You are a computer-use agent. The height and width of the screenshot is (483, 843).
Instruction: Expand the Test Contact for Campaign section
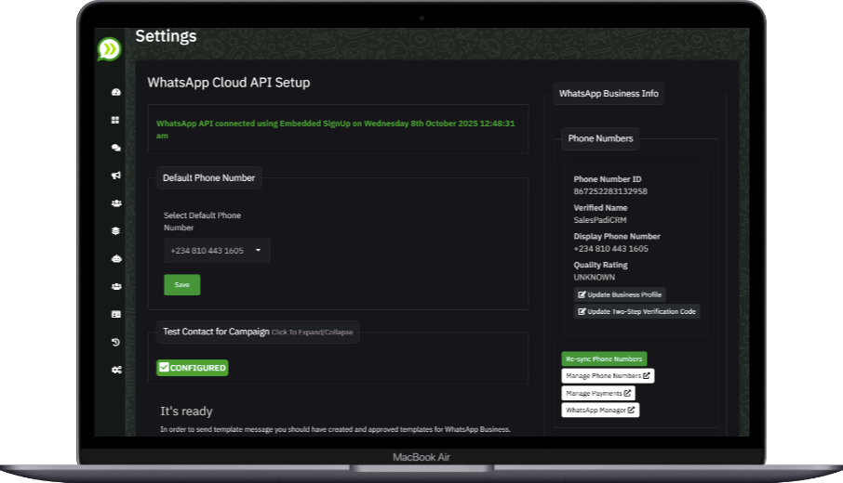[x=258, y=332]
